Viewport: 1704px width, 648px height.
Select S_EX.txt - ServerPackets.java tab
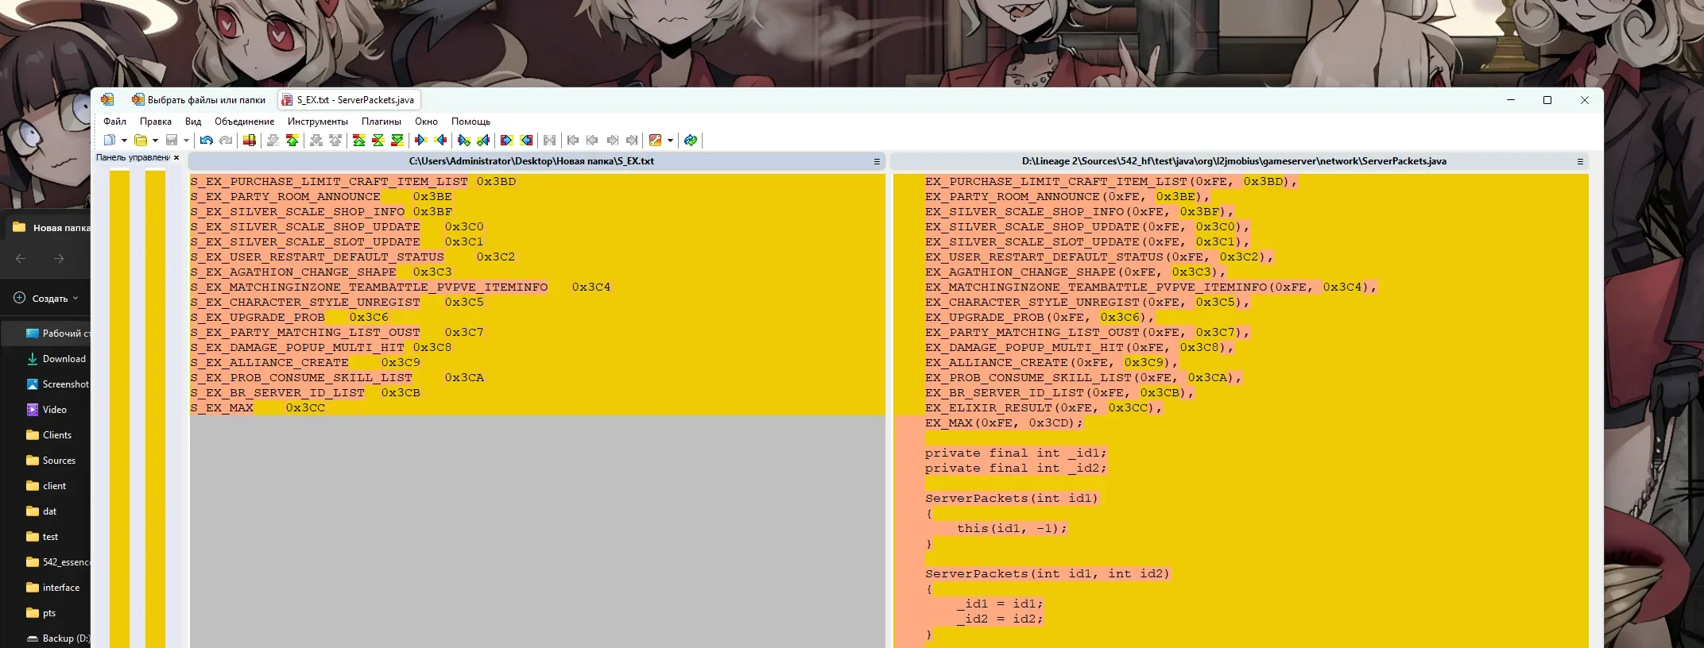[x=348, y=100]
